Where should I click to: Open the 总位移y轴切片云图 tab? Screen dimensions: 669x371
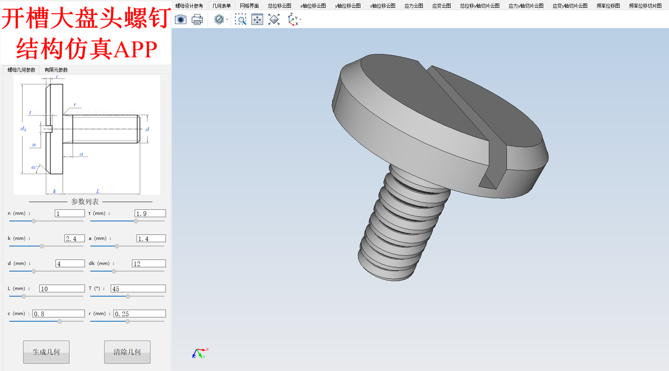(480, 6)
